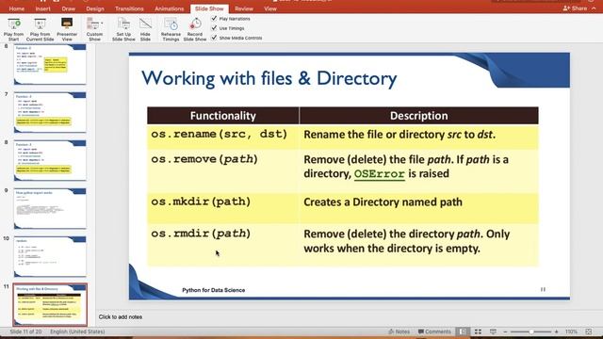This screenshot has width=603, height=339.
Task: Open the Animations tab
Action: 170,8
